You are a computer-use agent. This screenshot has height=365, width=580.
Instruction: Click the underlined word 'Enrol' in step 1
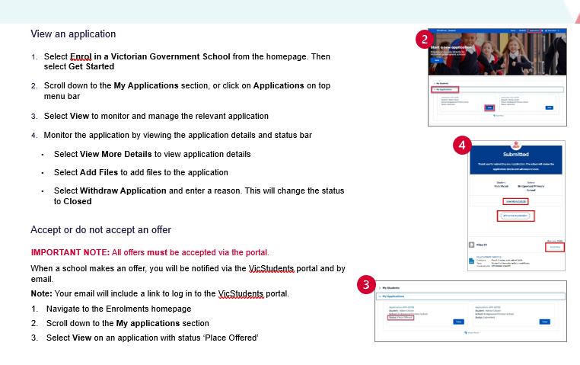pos(81,56)
